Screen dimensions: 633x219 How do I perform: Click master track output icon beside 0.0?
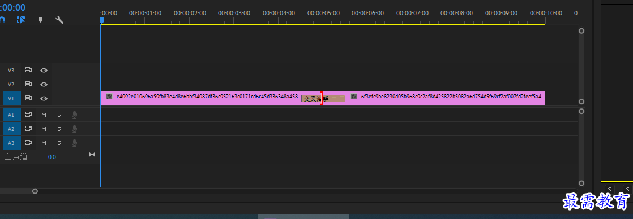pyautogui.click(x=92, y=155)
